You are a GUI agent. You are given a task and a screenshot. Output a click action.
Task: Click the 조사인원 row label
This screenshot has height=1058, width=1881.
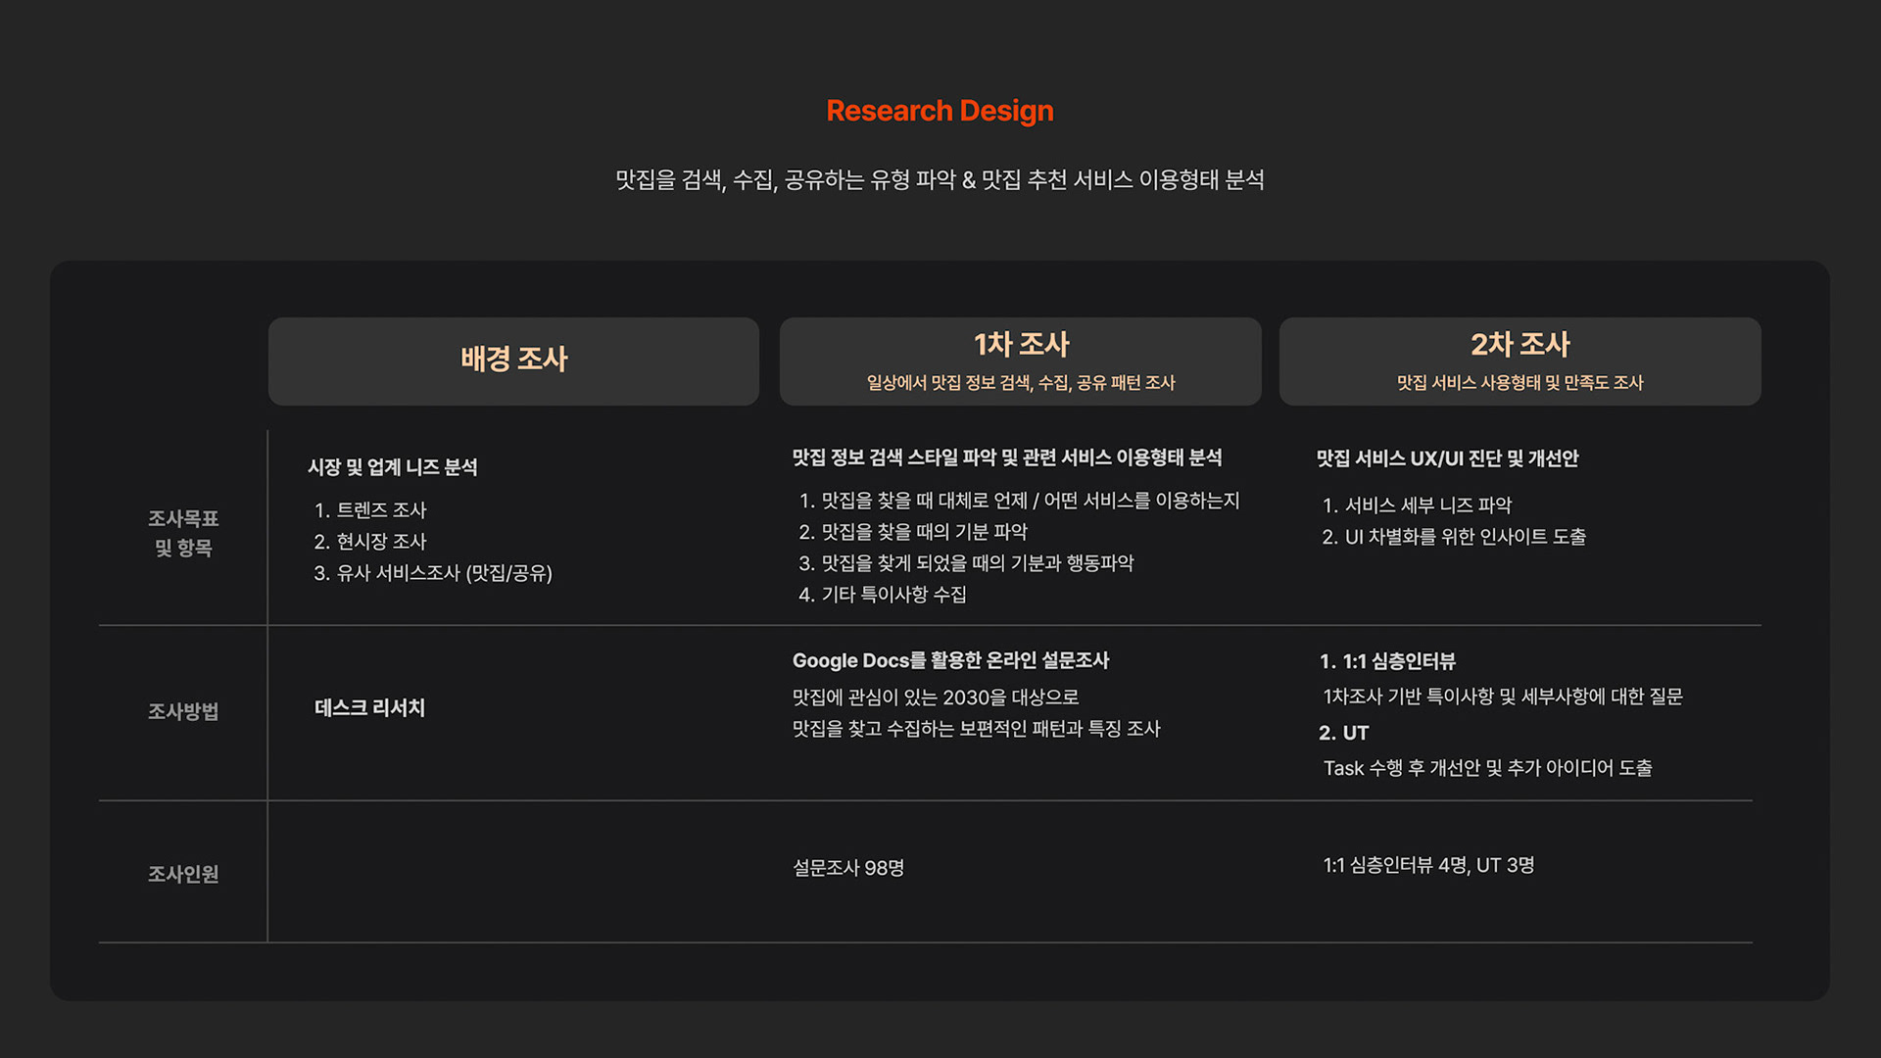(183, 874)
